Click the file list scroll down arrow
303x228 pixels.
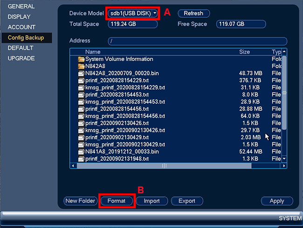[284, 159]
